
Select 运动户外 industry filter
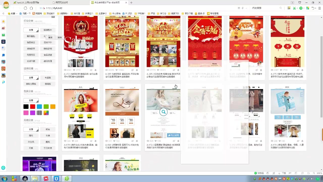point(48,42)
